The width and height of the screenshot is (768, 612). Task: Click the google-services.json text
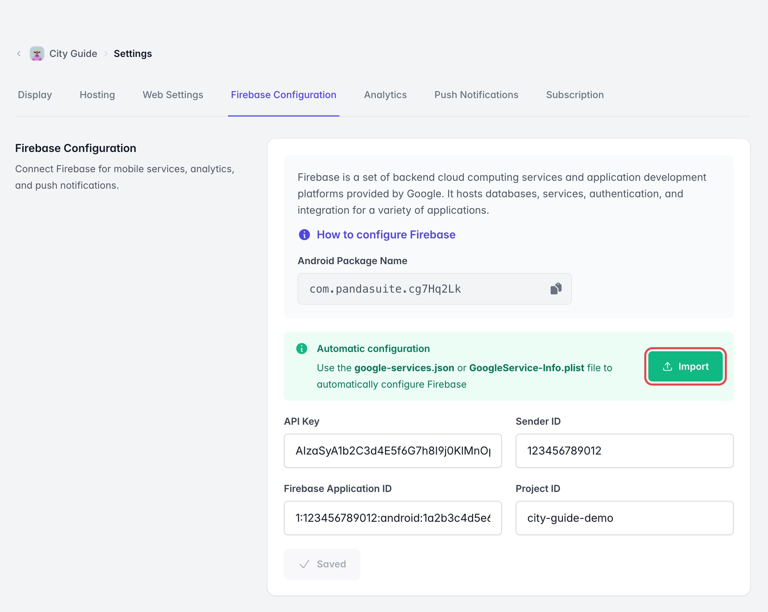coord(404,368)
